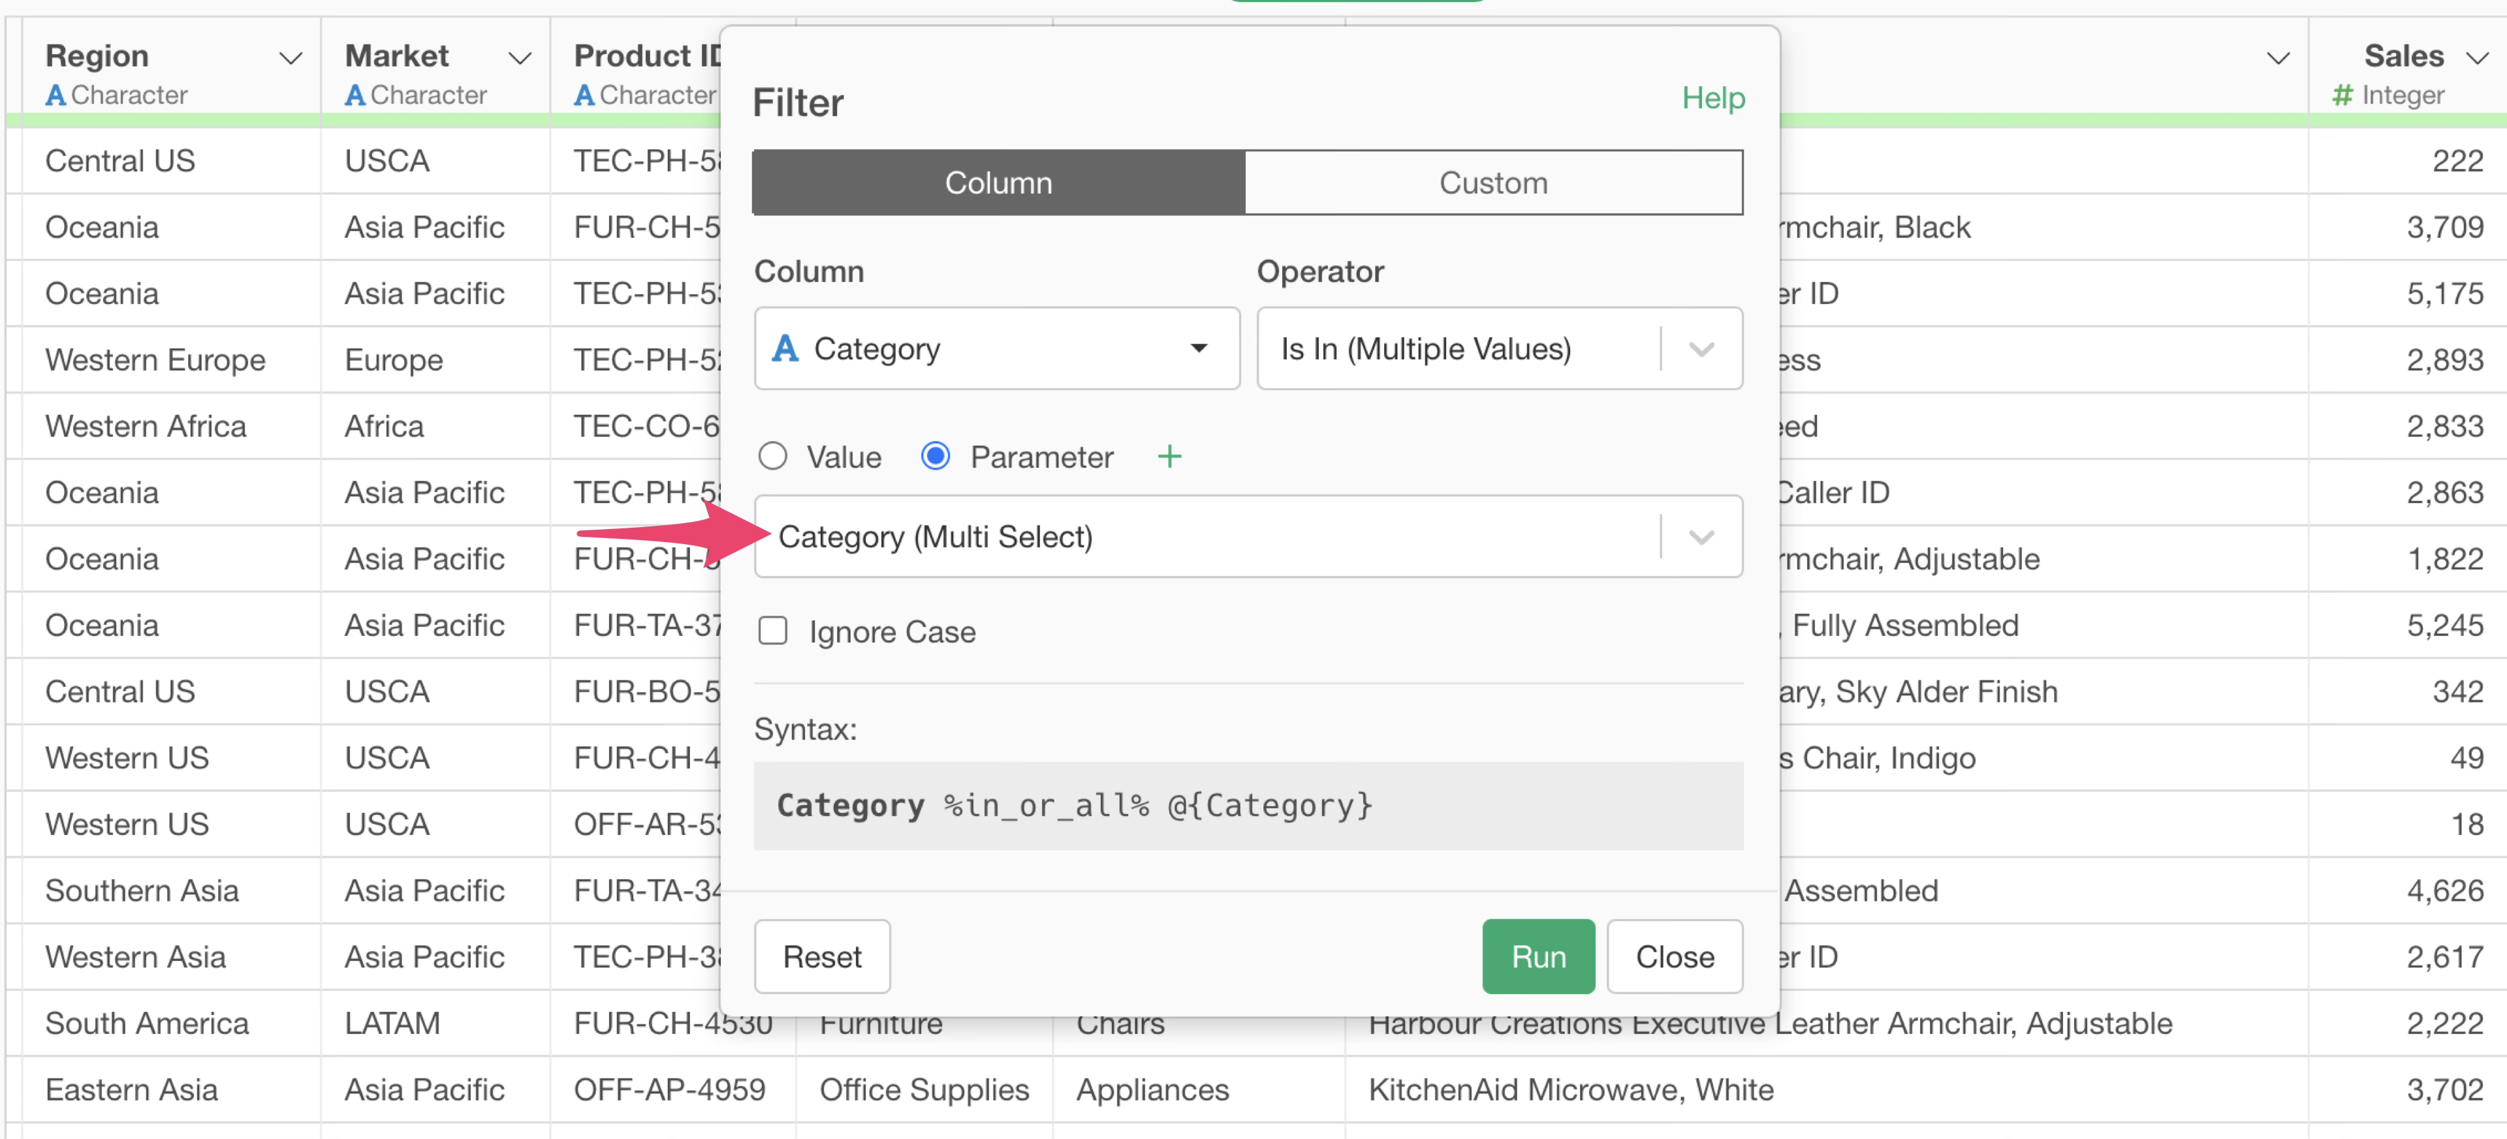2507x1139 pixels.
Task: Click the plus icon to add parameter
Action: click(1169, 456)
